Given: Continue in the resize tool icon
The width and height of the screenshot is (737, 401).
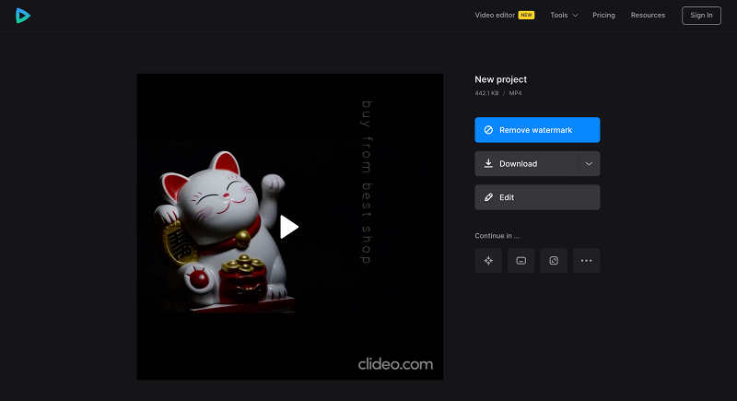Looking at the screenshot, I should coord(554,261).
